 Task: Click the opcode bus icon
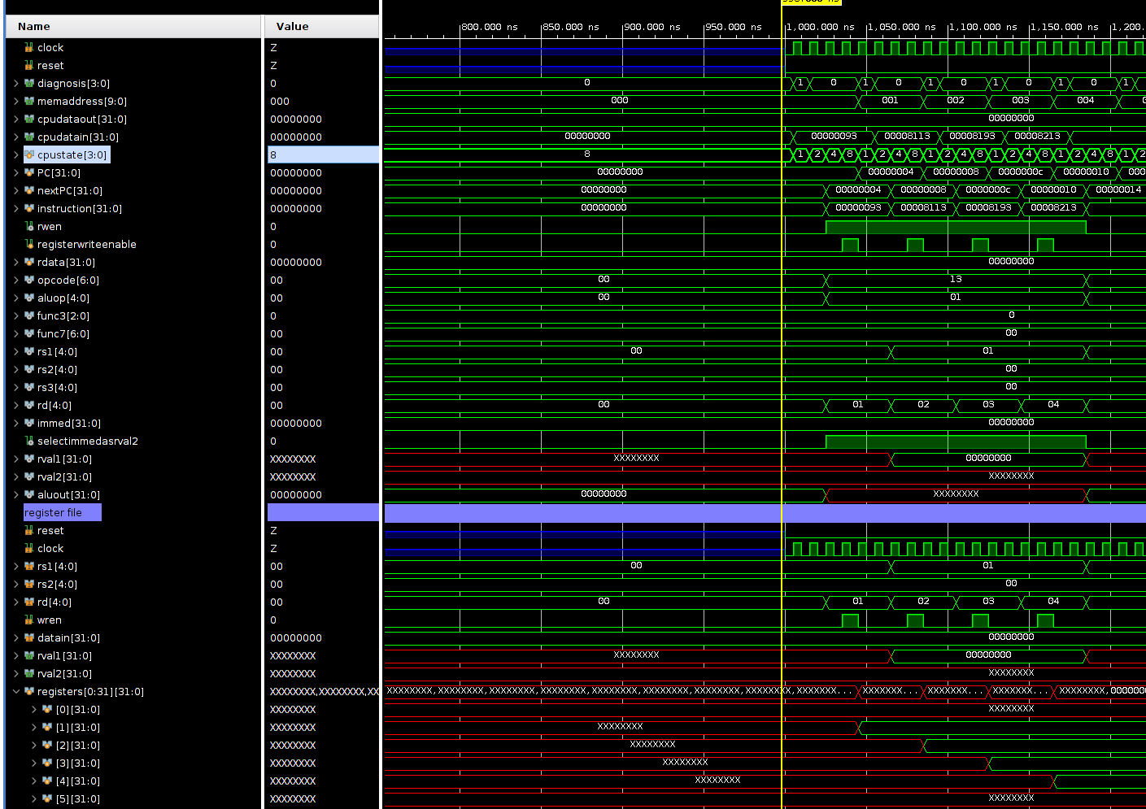[x=29, y=280]
